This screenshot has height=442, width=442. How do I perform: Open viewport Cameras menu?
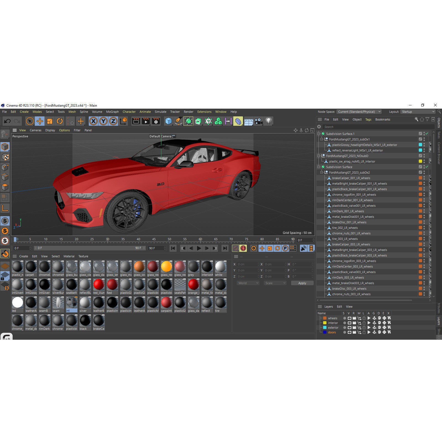35,130
